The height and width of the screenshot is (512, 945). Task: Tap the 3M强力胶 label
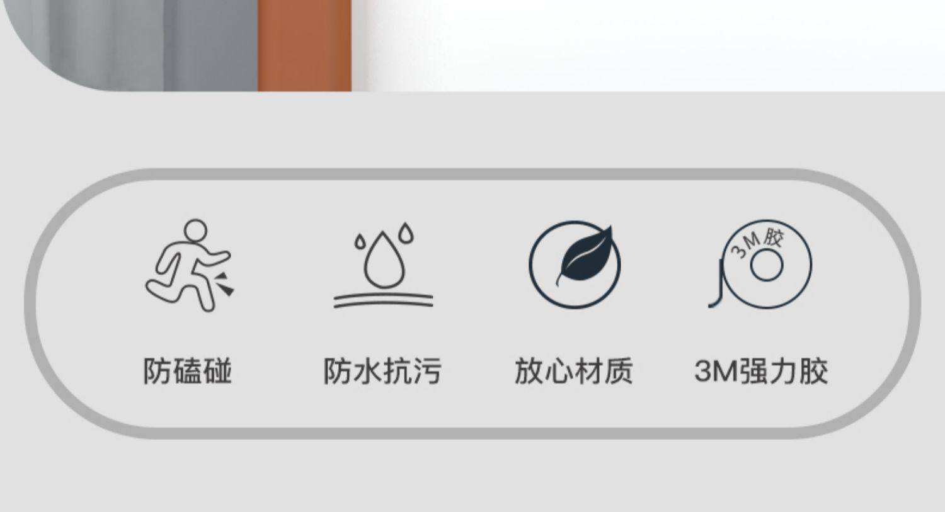coord(761,371)
